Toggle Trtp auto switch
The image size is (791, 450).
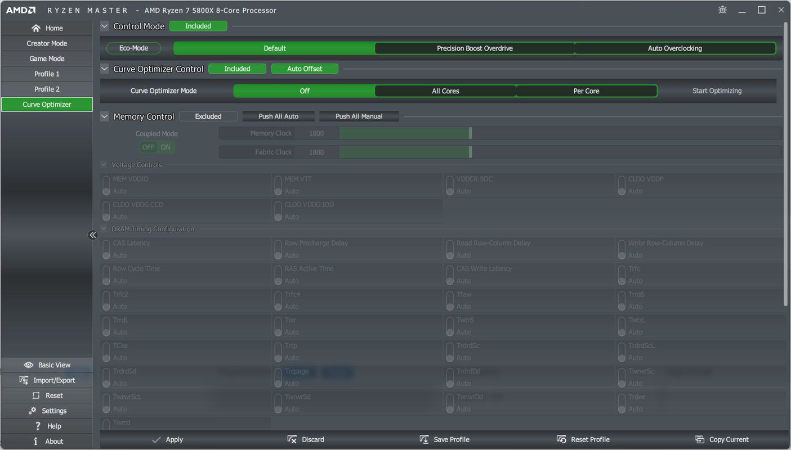click(278, 352)
